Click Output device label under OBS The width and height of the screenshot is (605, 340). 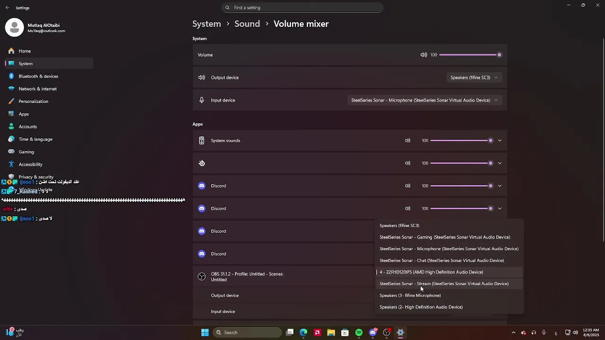coord(225,296)
